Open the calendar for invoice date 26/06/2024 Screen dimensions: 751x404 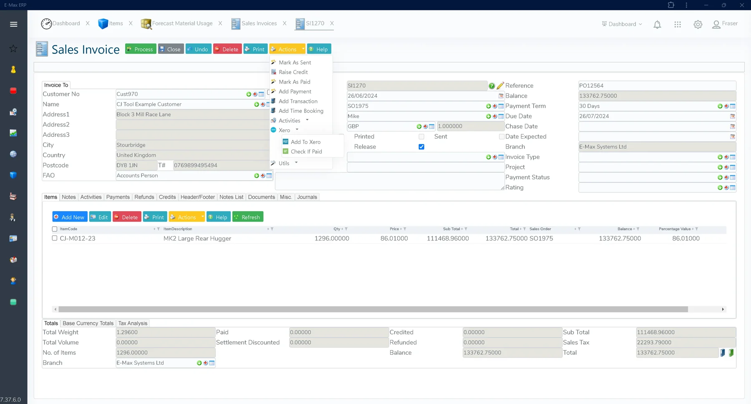tap(501, 96)
